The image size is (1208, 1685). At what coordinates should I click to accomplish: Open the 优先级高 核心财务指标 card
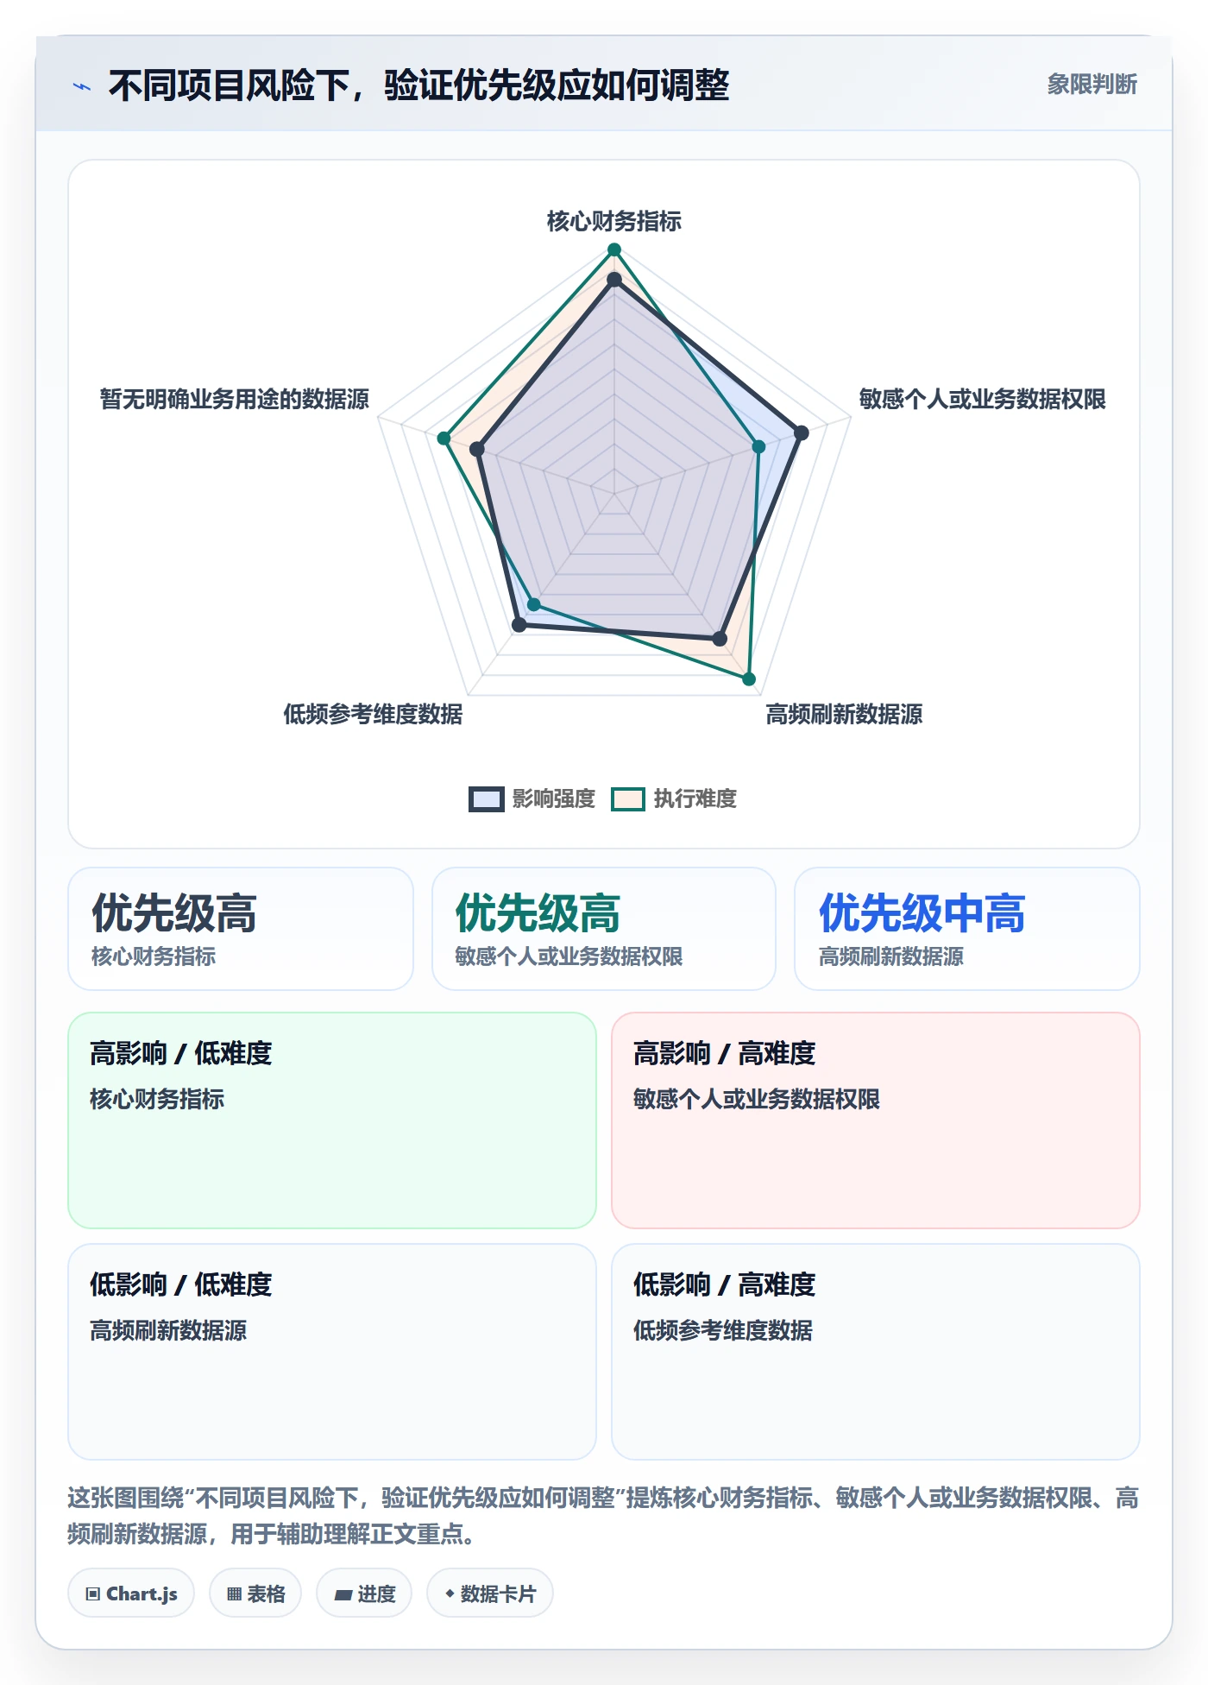(x=241, y=929)
